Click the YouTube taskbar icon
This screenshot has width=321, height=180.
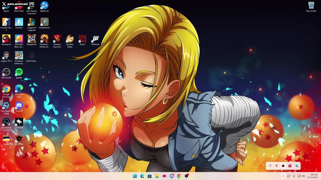pos(164,176)
